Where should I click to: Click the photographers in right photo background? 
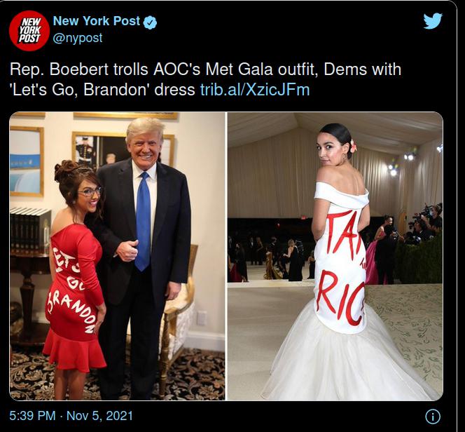[x=424, y=222]
